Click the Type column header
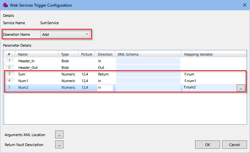This screenshot has width=250, height=153. 65,54
